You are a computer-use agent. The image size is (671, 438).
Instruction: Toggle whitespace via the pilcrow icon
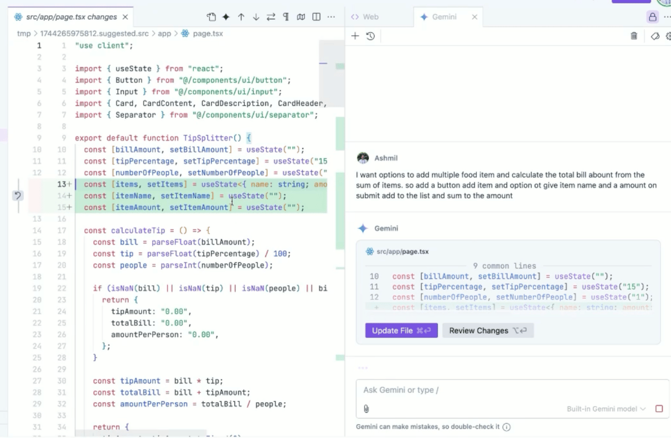[286, 17]
